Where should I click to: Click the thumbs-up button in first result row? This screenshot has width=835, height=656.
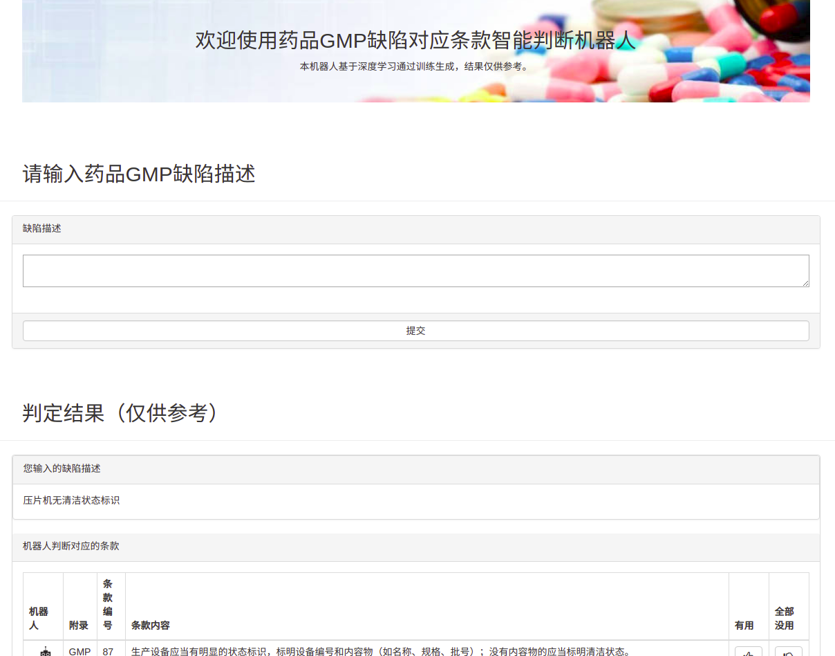[748, 652]
